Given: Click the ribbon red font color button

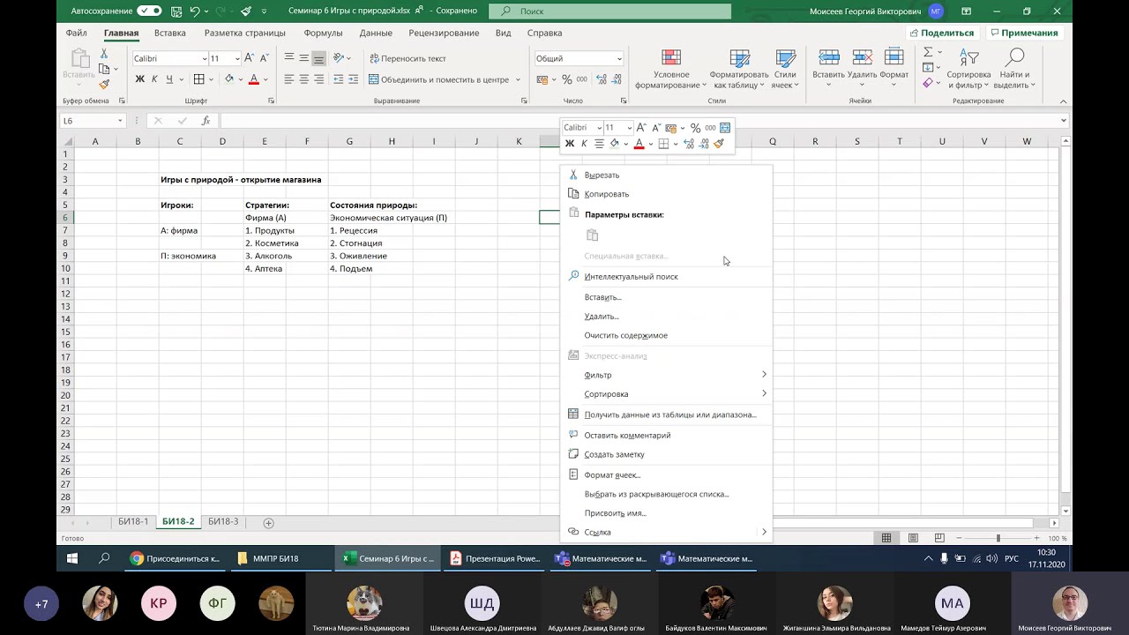Looking at the screenshot, I should (x=254, y=79).
